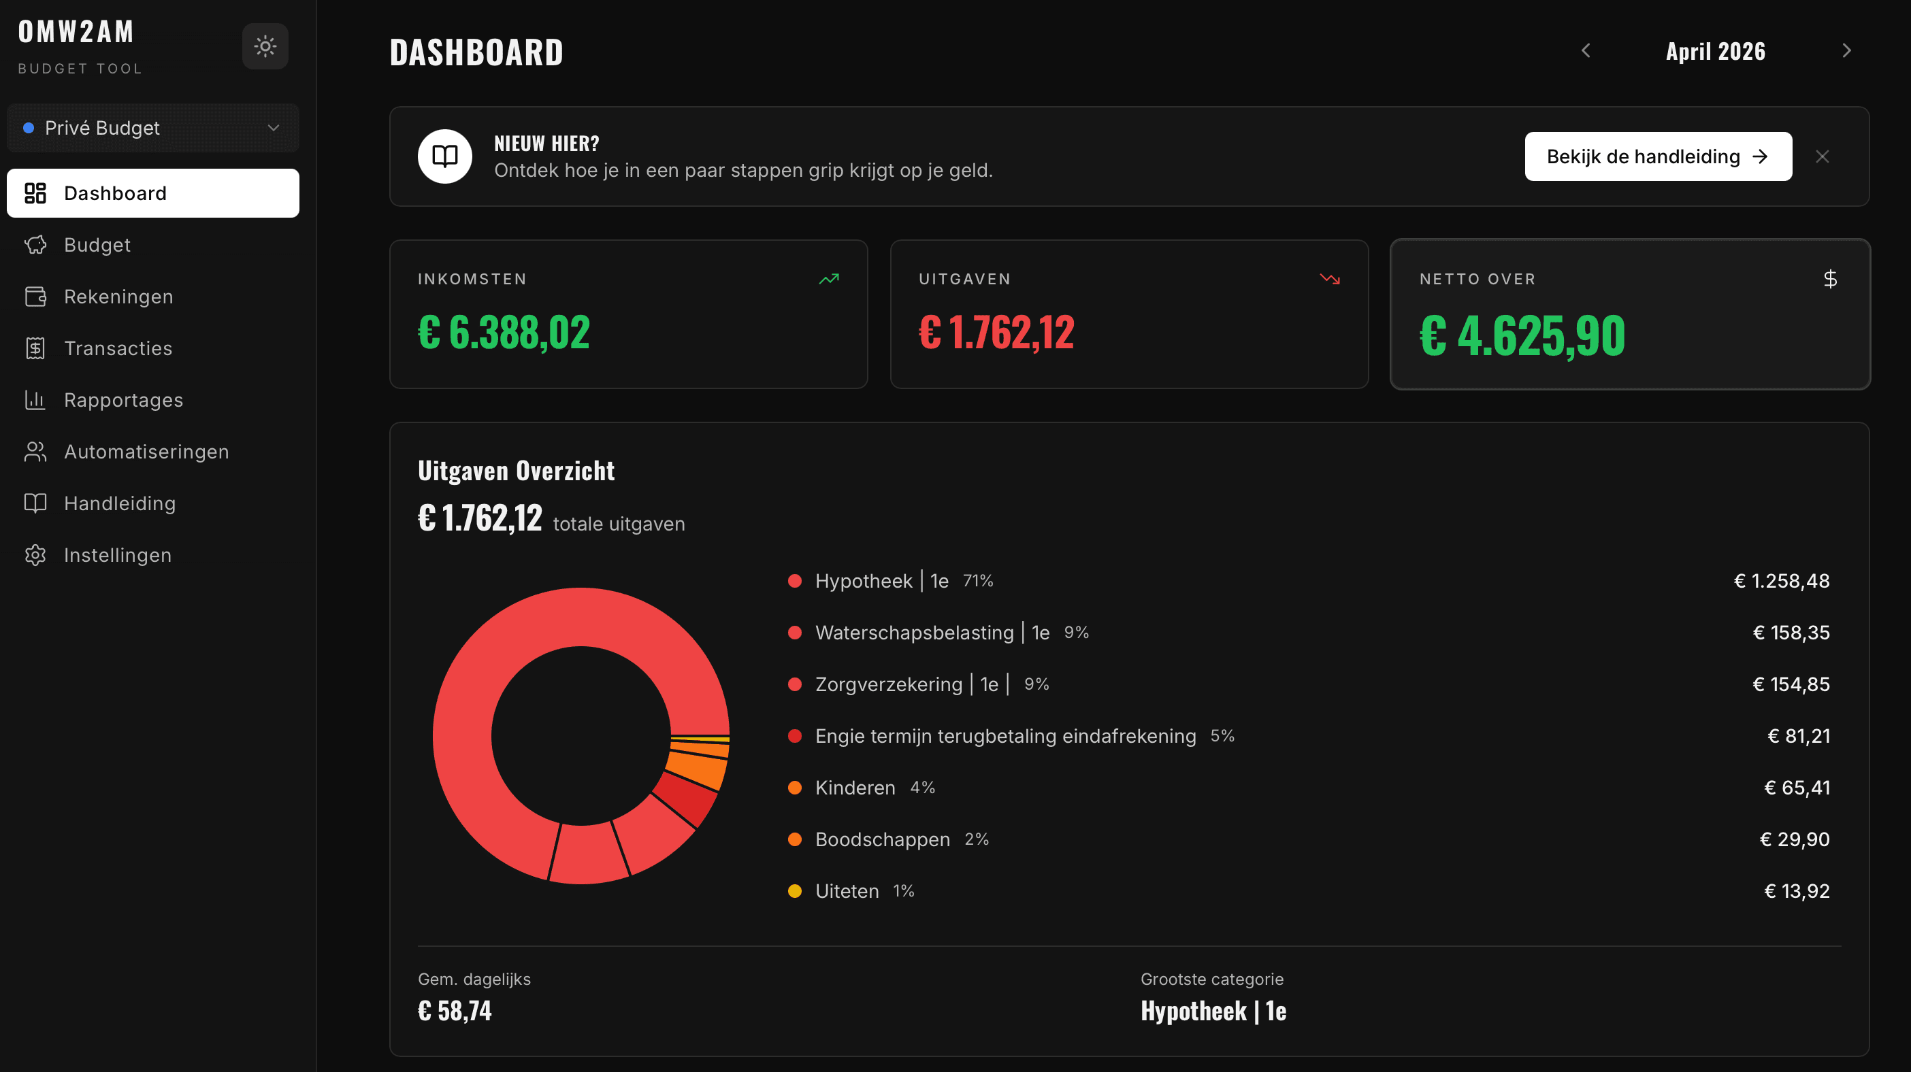Open the Instellingen menu item
1911x1072 pixels.
(x=116, y=554)
